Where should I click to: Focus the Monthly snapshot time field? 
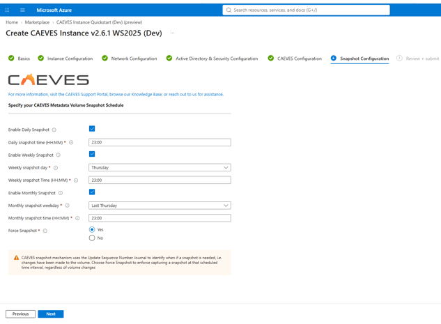click(160, 218)
